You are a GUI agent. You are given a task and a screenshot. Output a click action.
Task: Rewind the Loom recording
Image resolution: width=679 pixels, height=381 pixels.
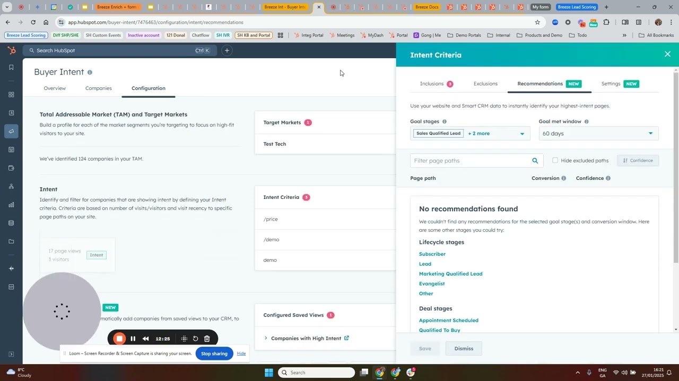(145, 339)
